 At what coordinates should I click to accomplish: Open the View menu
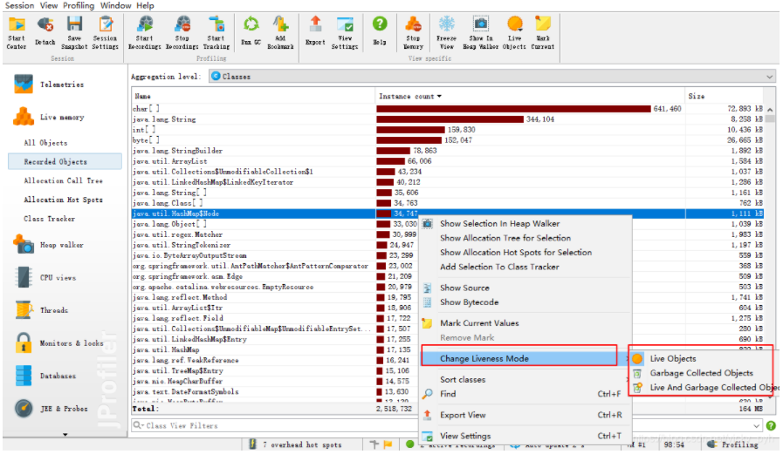[48, 5]
